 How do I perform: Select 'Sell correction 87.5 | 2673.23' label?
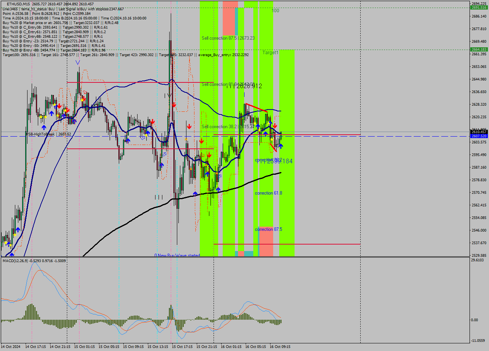[x=228, y=38]
